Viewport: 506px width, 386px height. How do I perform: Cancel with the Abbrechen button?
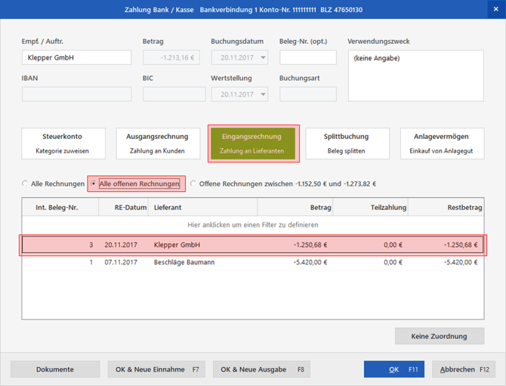(463, 369)
